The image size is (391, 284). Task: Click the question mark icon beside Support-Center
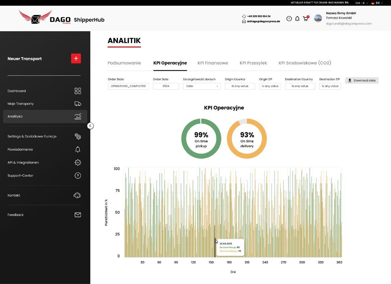(78, 175)
